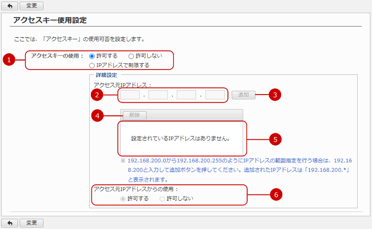Click the red callout marker numbered 3
The width and height of the screenshot is (372, 229).
click(x=275, y=95)
